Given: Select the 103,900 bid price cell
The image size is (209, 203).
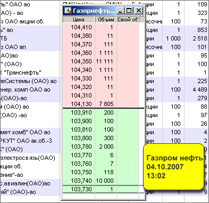Looking at the screenshot, I should (x=79, y=121).
